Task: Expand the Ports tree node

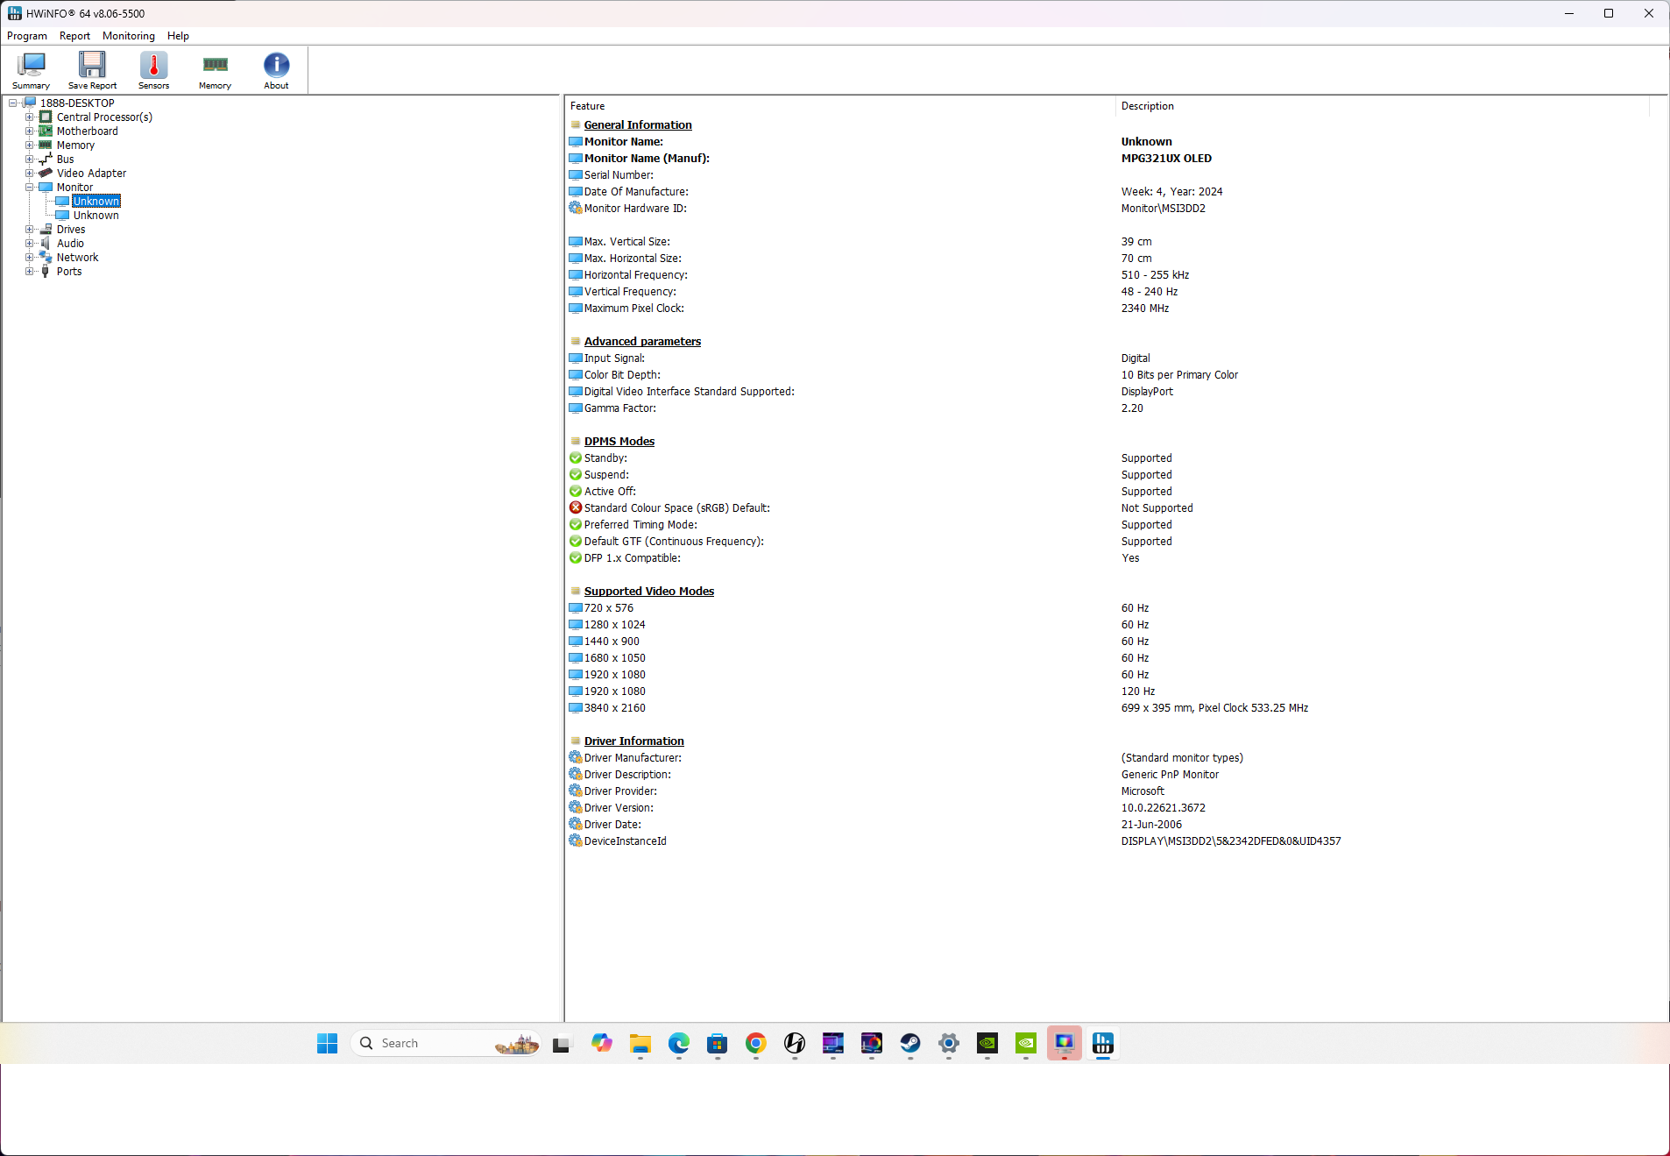Action: [30, 272]
